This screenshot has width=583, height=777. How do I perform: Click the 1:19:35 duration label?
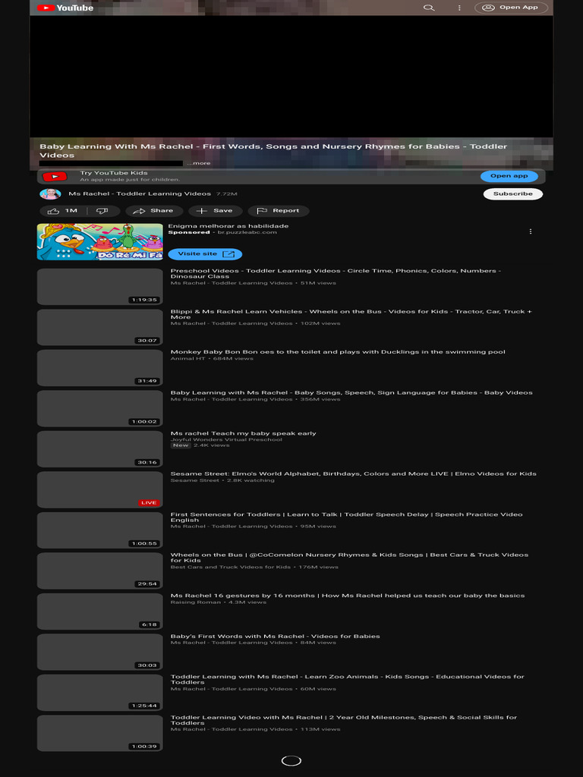coord(144,300)
